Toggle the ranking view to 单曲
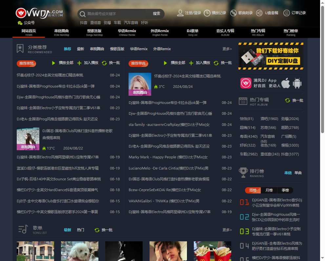The height and width of the screenshot is (261, 325). coord(297,172)
